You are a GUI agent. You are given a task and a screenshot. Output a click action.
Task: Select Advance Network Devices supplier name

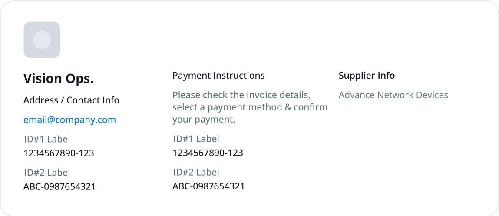click(393, 95)
